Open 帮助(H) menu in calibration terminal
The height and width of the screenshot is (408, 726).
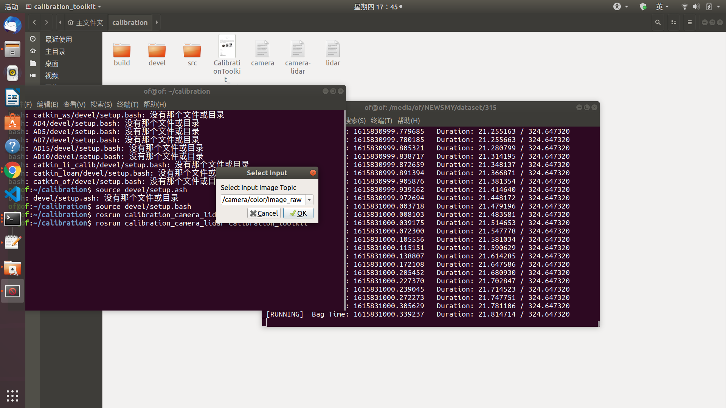155,104
